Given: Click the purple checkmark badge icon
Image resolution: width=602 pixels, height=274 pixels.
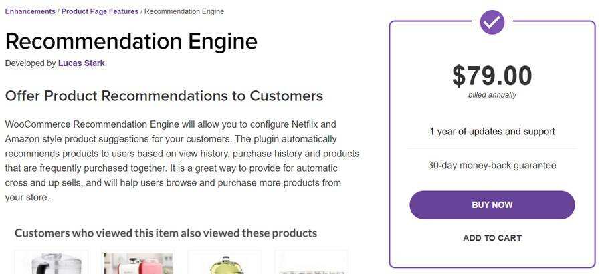Looking at the screenshot, I should (492, 22).
